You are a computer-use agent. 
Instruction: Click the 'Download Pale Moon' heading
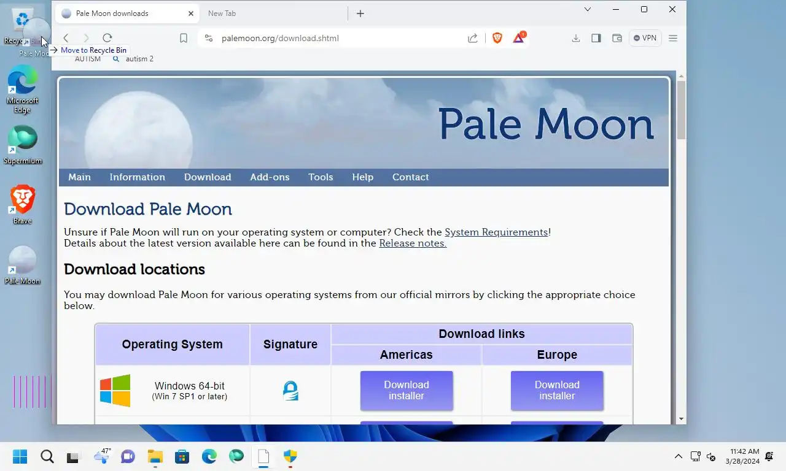pyautogui.click(x=148, y=209)
